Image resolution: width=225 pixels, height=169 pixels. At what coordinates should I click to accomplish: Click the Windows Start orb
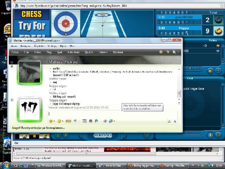point(6,165)
